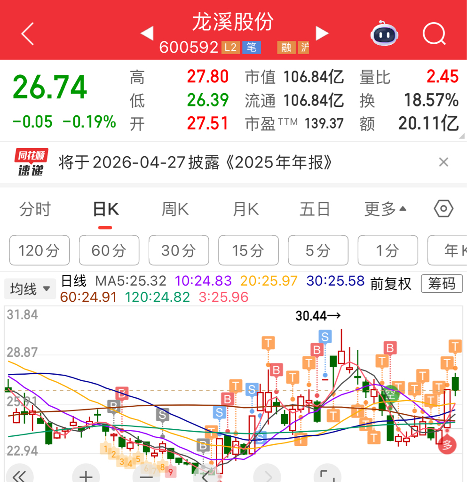Tap the 量比 2.45 value

point(443,77)
